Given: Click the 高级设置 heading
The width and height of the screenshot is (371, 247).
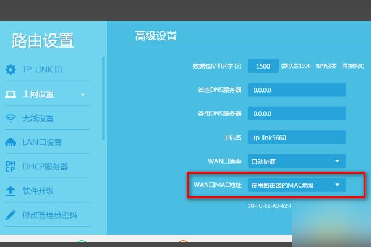Looking at the screenshot, I should point(156,36).
